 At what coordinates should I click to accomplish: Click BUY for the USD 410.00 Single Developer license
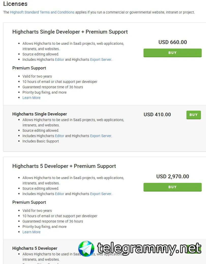(194, 115)
